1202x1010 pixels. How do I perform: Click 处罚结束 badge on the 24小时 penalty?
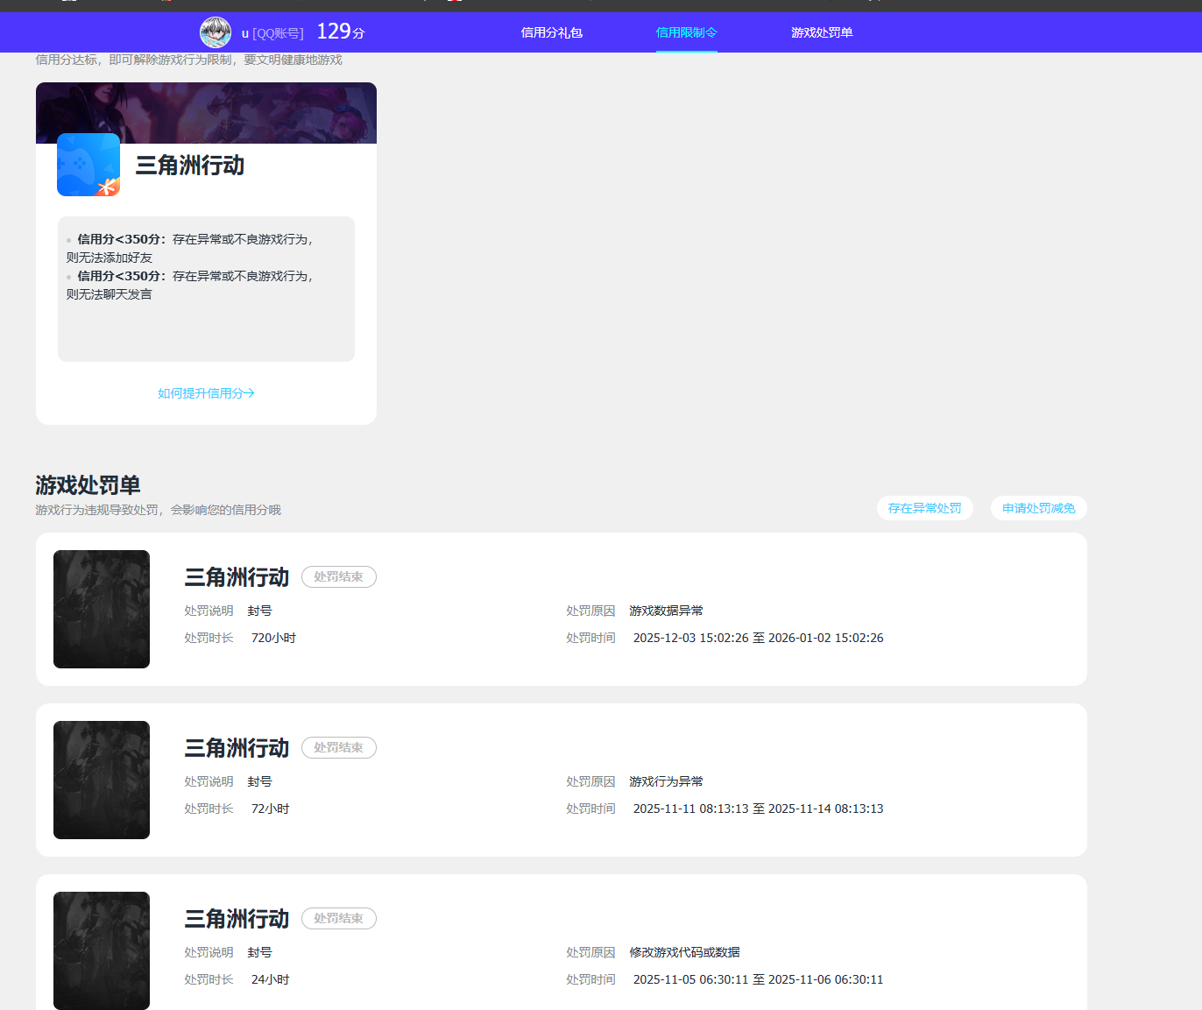338,918
